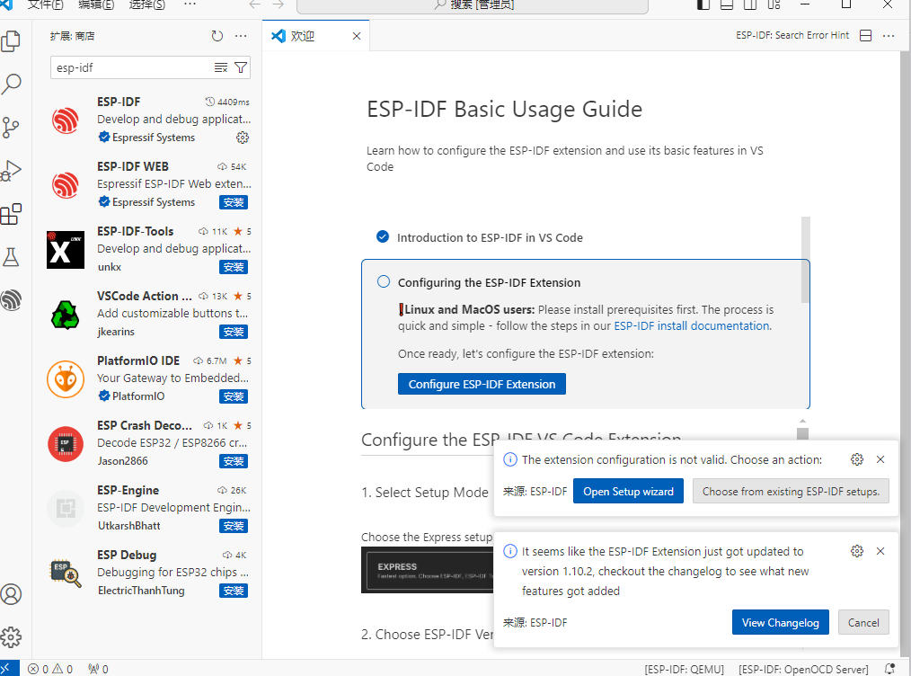Select the ESP Crash Decoder extension icon
911x676 pixels.
pyautogui.click(x=66, y=444)
